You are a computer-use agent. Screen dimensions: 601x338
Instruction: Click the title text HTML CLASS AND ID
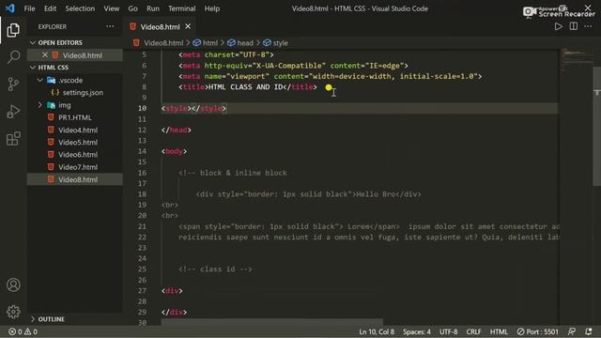pyautogui.click(x=245, y=87)
